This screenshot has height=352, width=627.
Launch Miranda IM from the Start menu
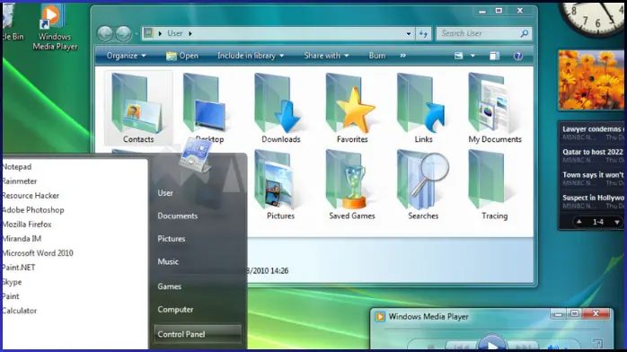pos(22,239)
